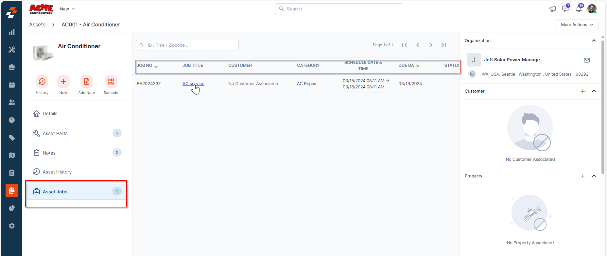
Task: Click the due date 03/19/2024
Action: tap(410, 84)
